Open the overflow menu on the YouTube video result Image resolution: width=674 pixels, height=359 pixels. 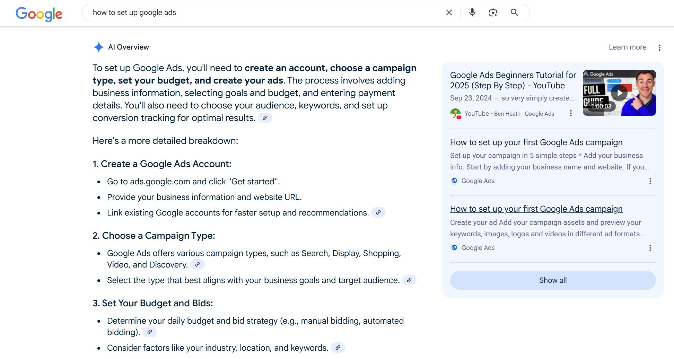(571, 113)
